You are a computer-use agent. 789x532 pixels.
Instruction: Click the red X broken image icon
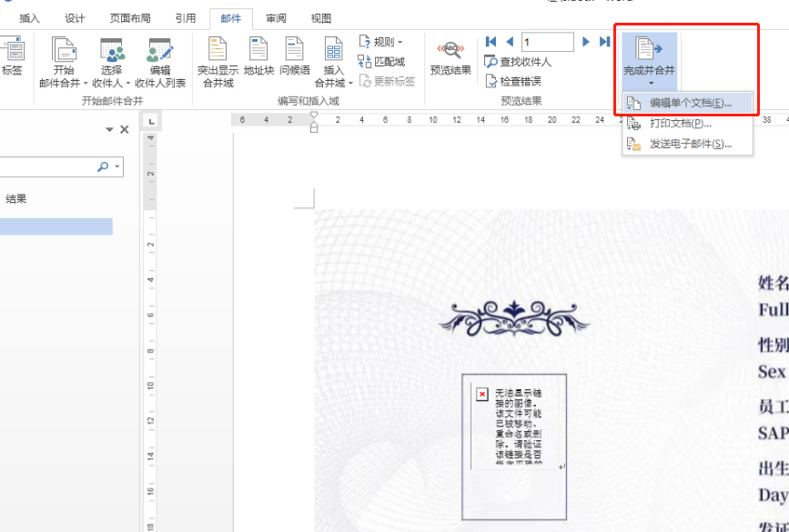481,394
